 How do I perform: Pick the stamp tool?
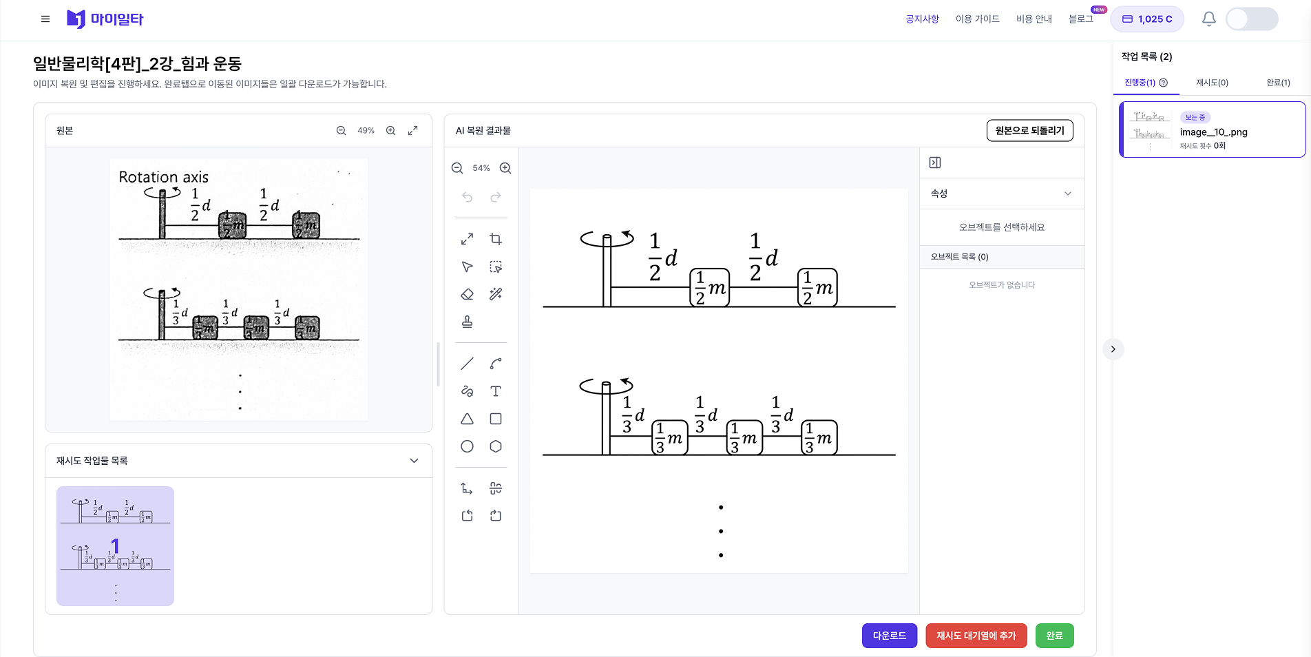[467, 322]
